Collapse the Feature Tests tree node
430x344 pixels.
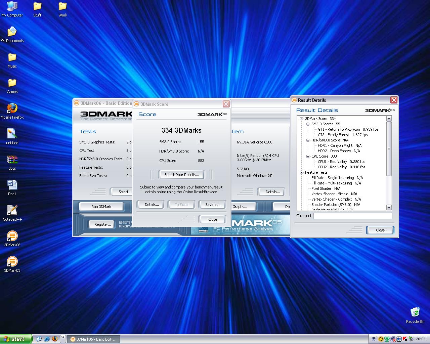tap(301, 172)
